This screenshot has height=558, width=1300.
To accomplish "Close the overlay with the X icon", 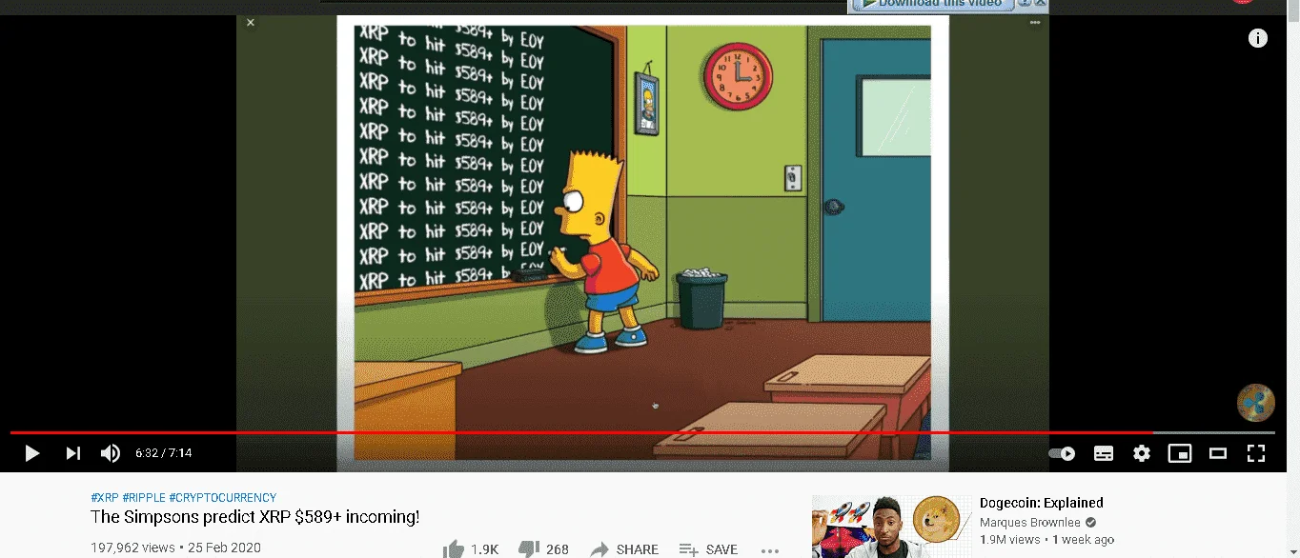I will pyautogui.click(x=251, y=23).
